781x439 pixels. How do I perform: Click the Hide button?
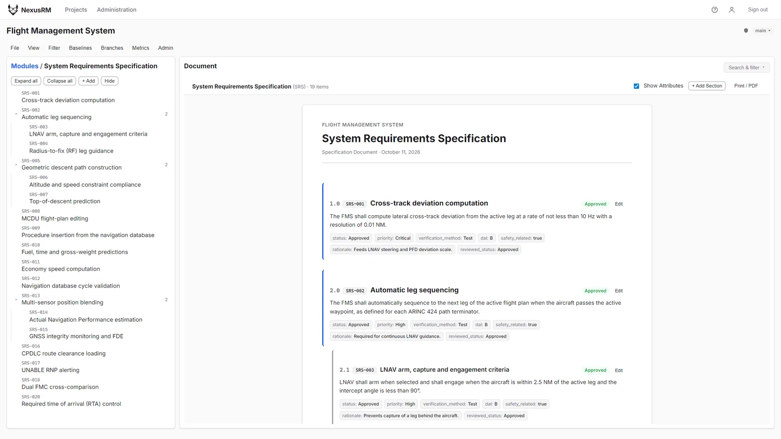point(109,81)
